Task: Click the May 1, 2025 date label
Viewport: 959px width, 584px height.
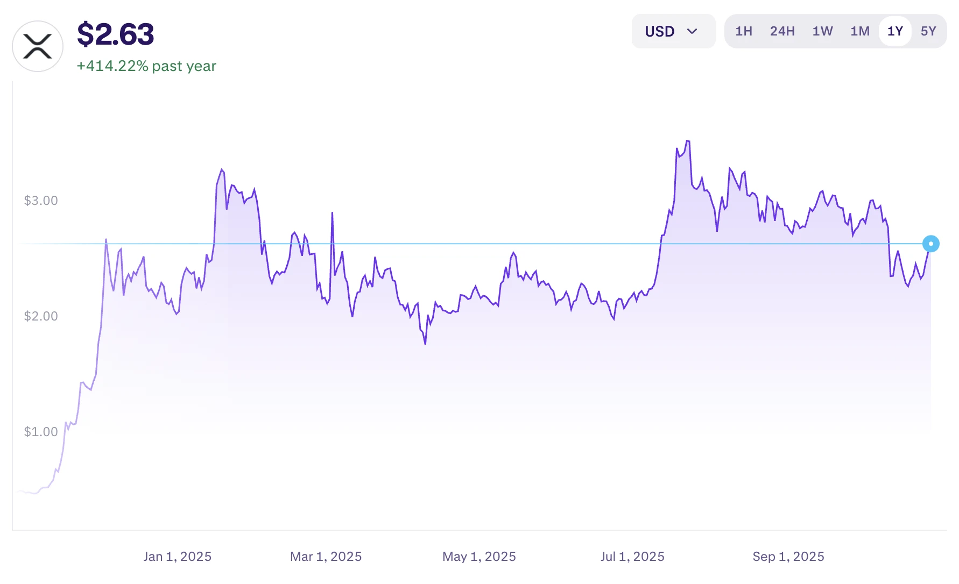Action: pyautogui.click(x=479, y=557)
